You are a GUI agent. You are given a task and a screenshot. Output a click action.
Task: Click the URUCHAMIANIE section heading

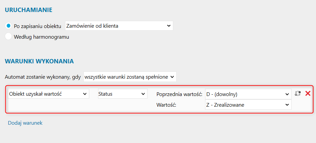click(29, 10)
